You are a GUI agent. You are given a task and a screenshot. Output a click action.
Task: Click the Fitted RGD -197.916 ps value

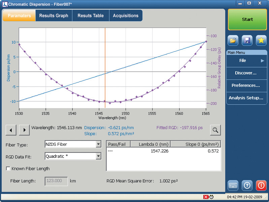click(x=191, y=128)
